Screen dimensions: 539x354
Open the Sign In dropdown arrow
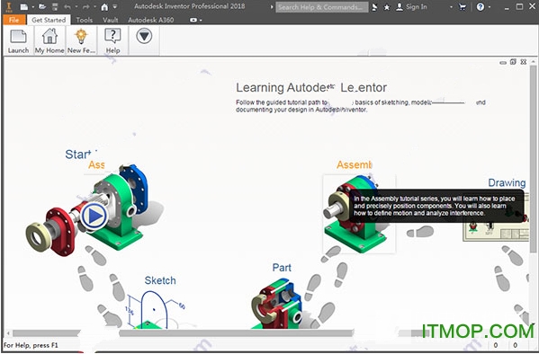pos(451,7)
